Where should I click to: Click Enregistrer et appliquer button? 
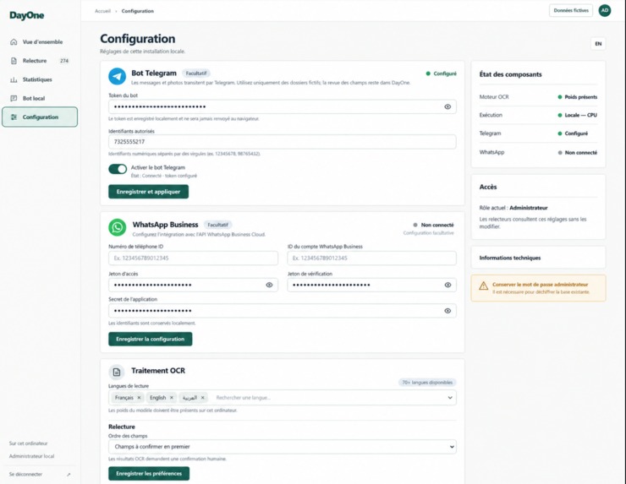(x=149, y=192)
